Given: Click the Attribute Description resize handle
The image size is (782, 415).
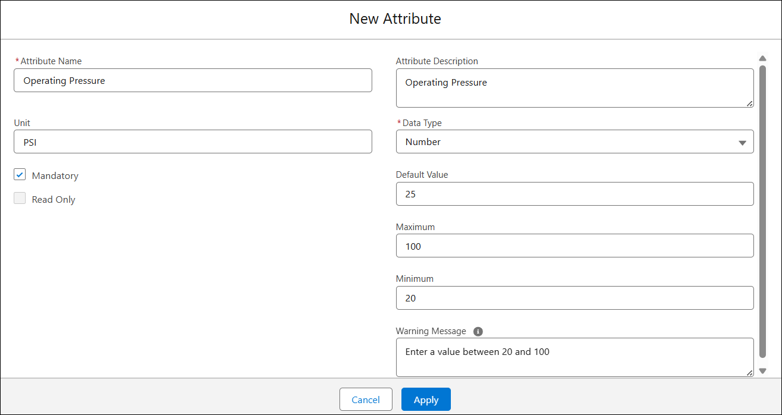Looking at the screenshot, I should (x=749, y=103).
